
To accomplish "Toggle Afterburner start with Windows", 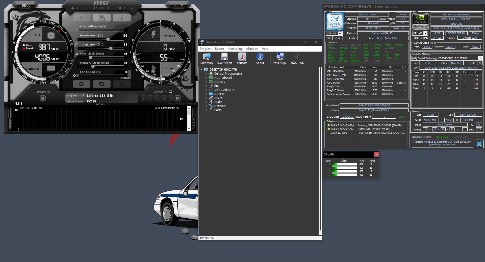I will [43, 98].
